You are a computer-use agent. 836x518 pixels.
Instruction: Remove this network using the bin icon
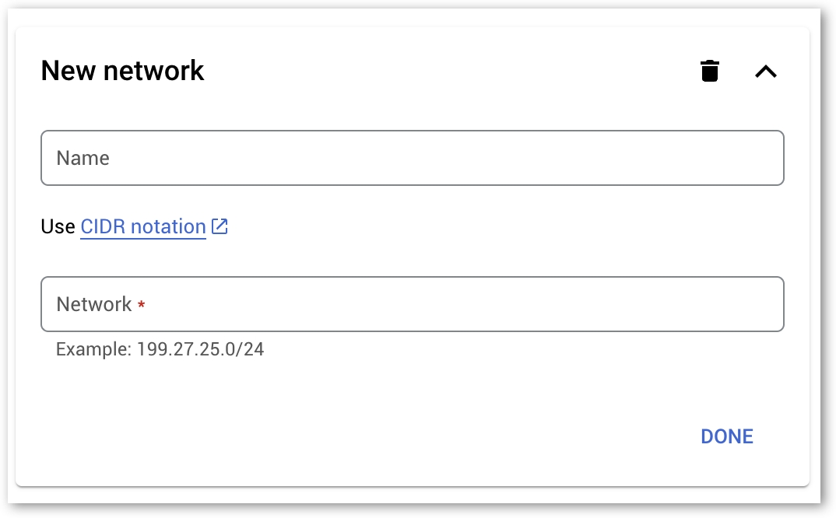(x=709, y=72)
